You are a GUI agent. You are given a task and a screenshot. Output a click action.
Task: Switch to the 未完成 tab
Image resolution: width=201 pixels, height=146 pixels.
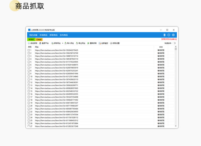31,39
